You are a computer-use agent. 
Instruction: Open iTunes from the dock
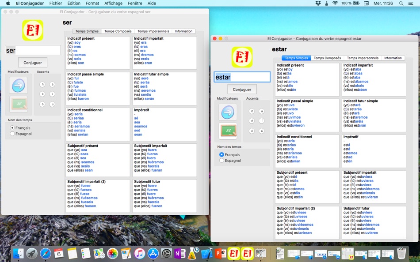click(140, 253)
